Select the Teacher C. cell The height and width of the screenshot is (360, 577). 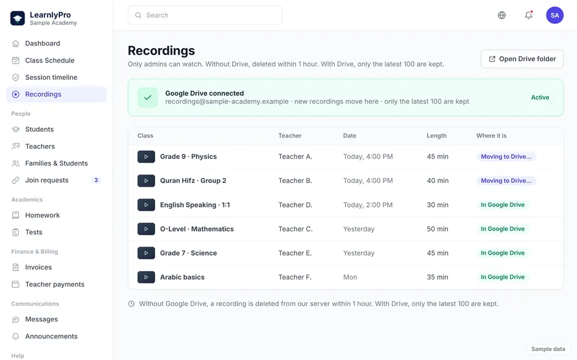(295, 229)
